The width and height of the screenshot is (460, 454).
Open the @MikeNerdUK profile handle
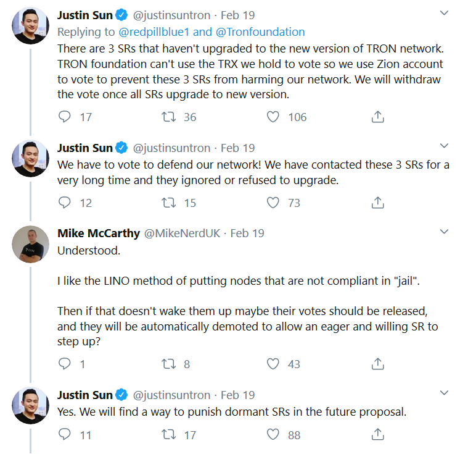[182, 233]
